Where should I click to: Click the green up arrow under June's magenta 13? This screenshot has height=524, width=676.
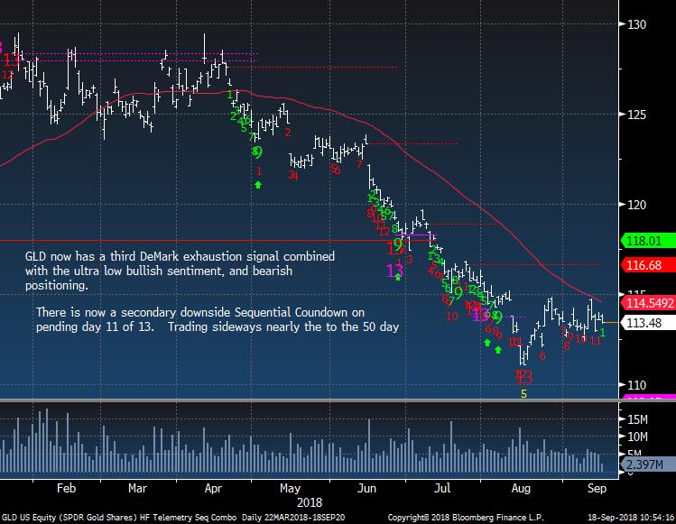pos(398,279)
